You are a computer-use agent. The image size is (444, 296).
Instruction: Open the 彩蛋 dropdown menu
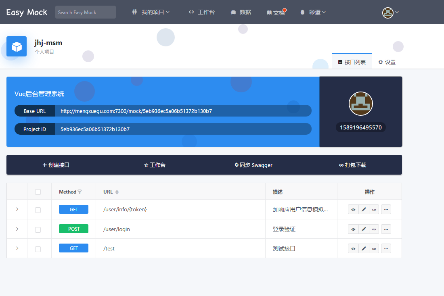point(313,12)
